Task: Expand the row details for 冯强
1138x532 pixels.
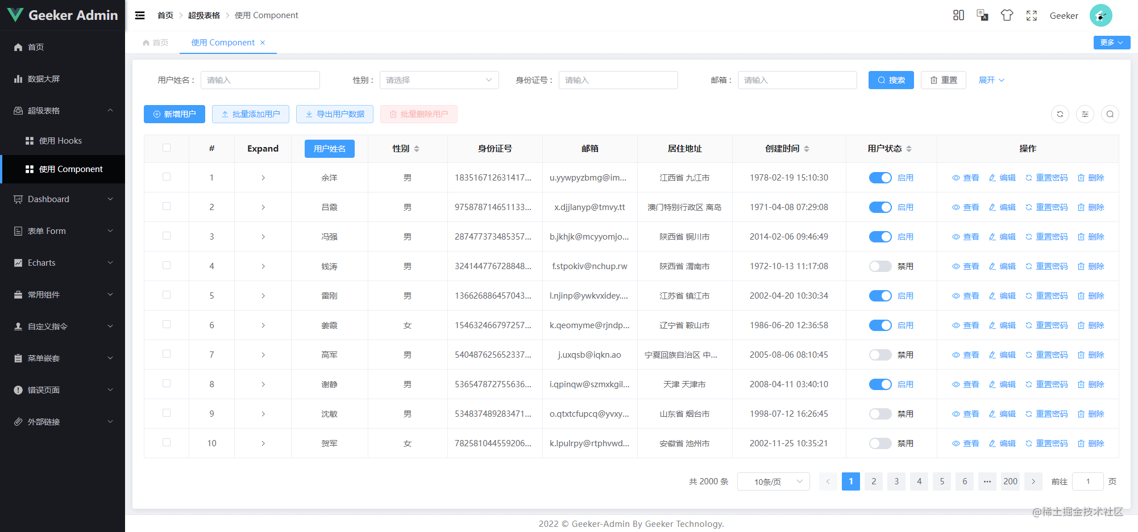Action: 263,236
